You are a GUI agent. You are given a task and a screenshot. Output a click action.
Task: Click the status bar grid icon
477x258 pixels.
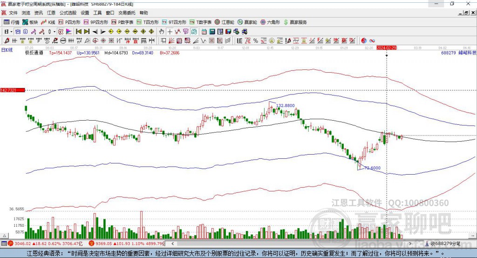tap(4, 244)
